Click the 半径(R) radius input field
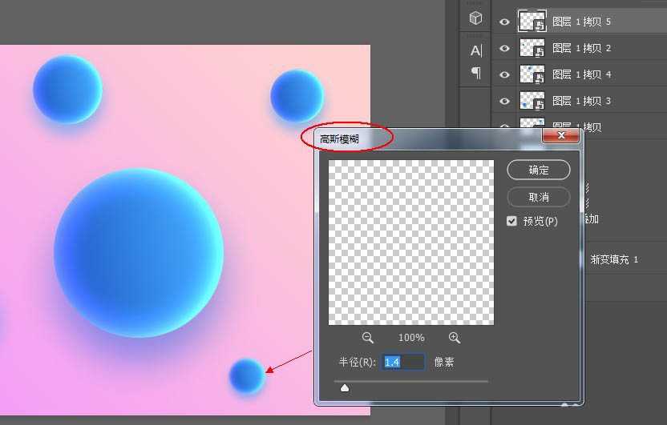Viewport: 667px width, 425px height. 403,362
